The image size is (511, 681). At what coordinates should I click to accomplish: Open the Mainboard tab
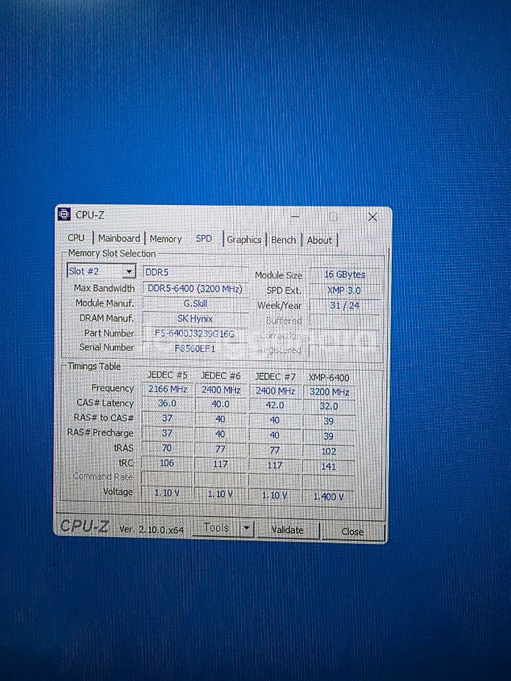119,238
